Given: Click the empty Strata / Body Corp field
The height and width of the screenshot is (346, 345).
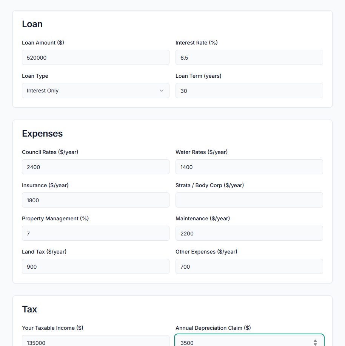Looking at the screenshot, I should click(249, 200).
